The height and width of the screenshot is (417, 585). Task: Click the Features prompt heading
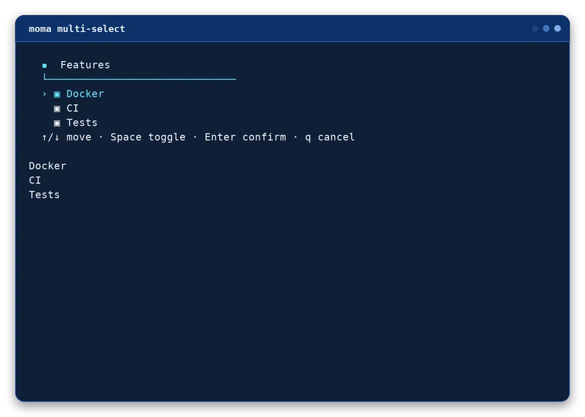(85, 65)
